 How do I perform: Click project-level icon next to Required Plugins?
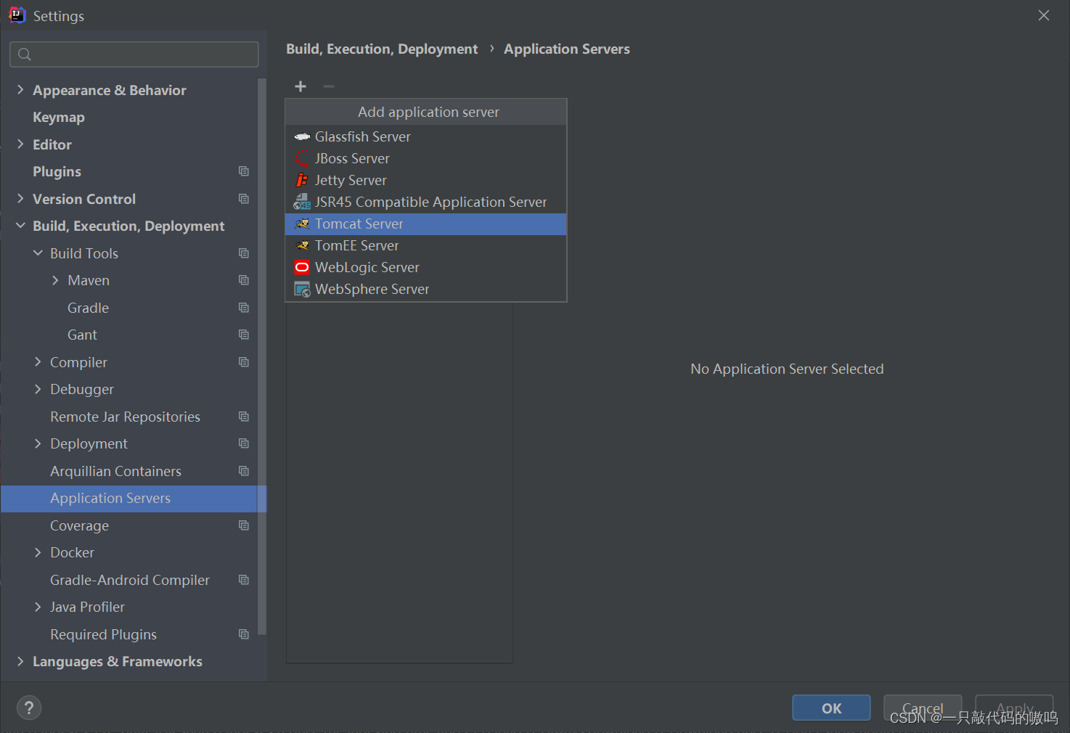(244, 634)
